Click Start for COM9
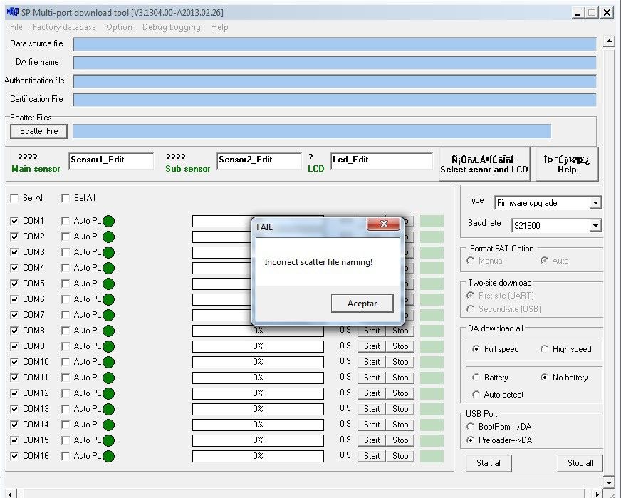The height and width of the screenshot is (498, 621). click(372, 346)
